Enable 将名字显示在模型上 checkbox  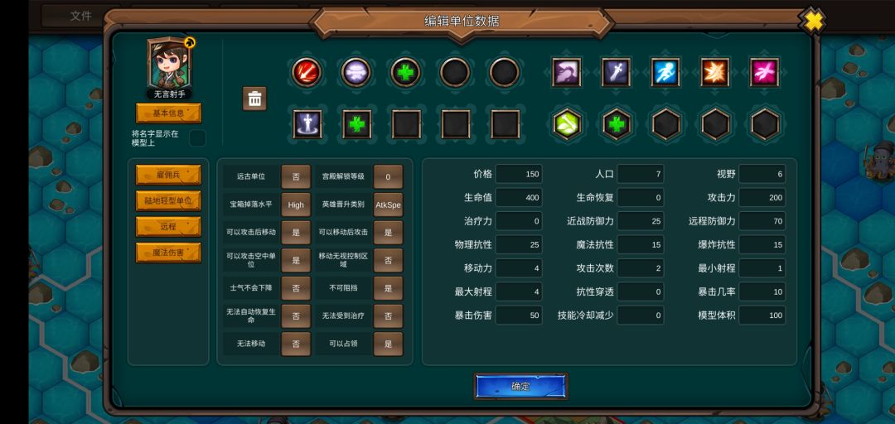(197, 138)
